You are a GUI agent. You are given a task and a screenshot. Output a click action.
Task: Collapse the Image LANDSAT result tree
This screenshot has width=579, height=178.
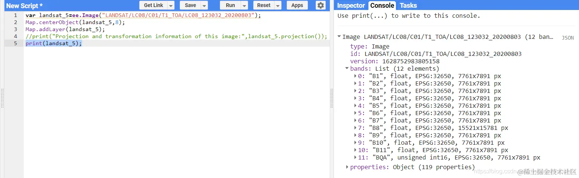point(339,37)
